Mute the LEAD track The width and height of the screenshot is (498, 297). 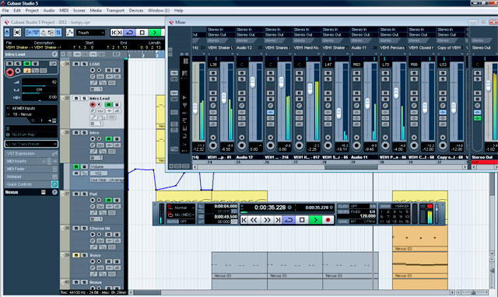pyautogui.click(x=76, y=64)
